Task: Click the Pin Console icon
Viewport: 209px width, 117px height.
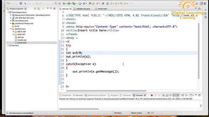Action: point(183,95)
